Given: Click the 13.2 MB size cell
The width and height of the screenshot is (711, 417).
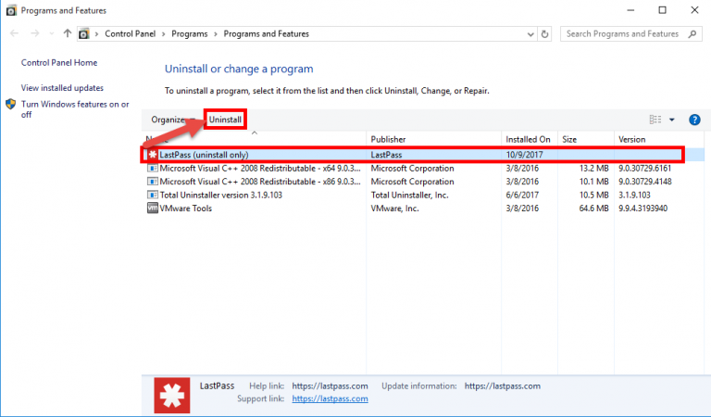Looking at the screenshot, I should pos(594,169).
